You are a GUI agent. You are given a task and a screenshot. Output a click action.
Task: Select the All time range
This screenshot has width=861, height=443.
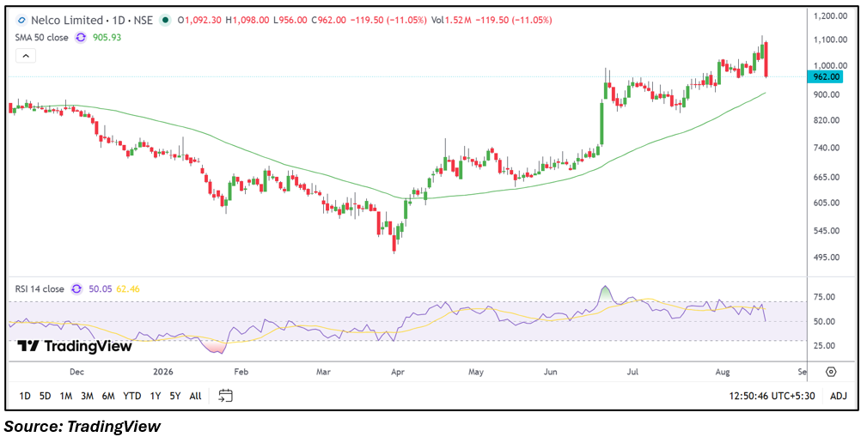[195, 396]
